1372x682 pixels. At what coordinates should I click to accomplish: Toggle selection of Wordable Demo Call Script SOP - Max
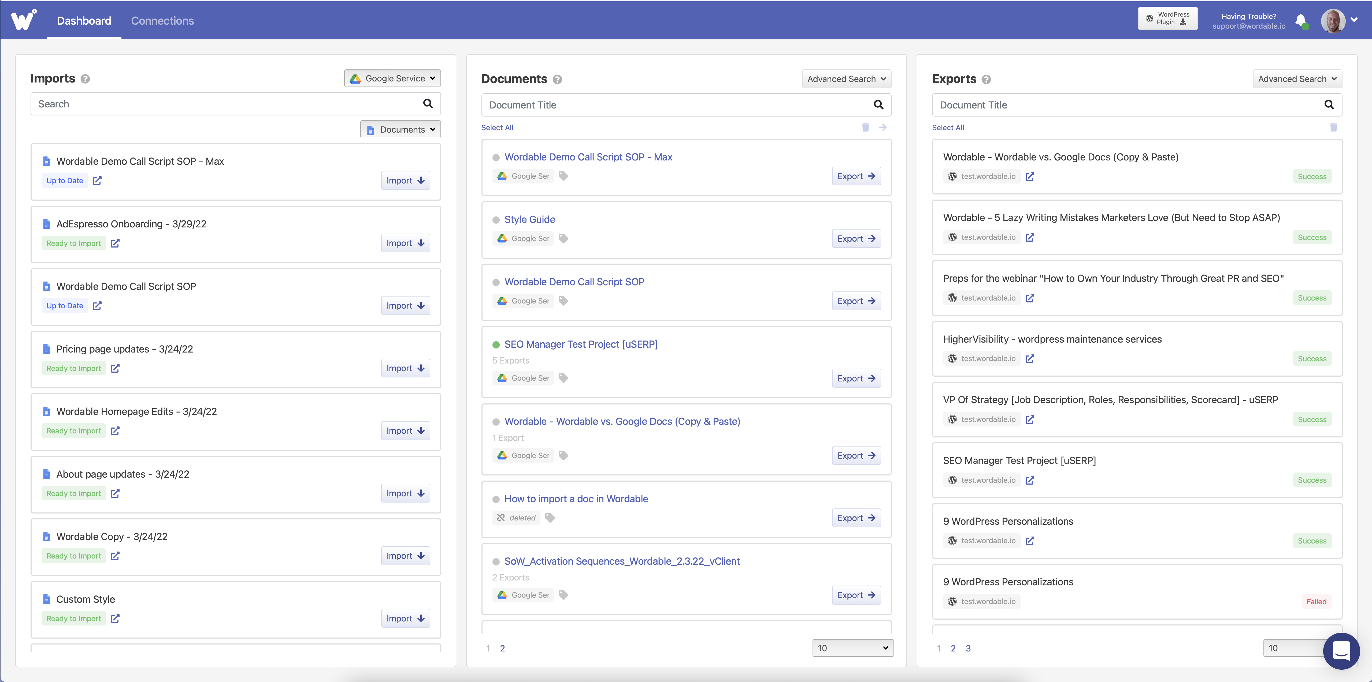[496, 157]
